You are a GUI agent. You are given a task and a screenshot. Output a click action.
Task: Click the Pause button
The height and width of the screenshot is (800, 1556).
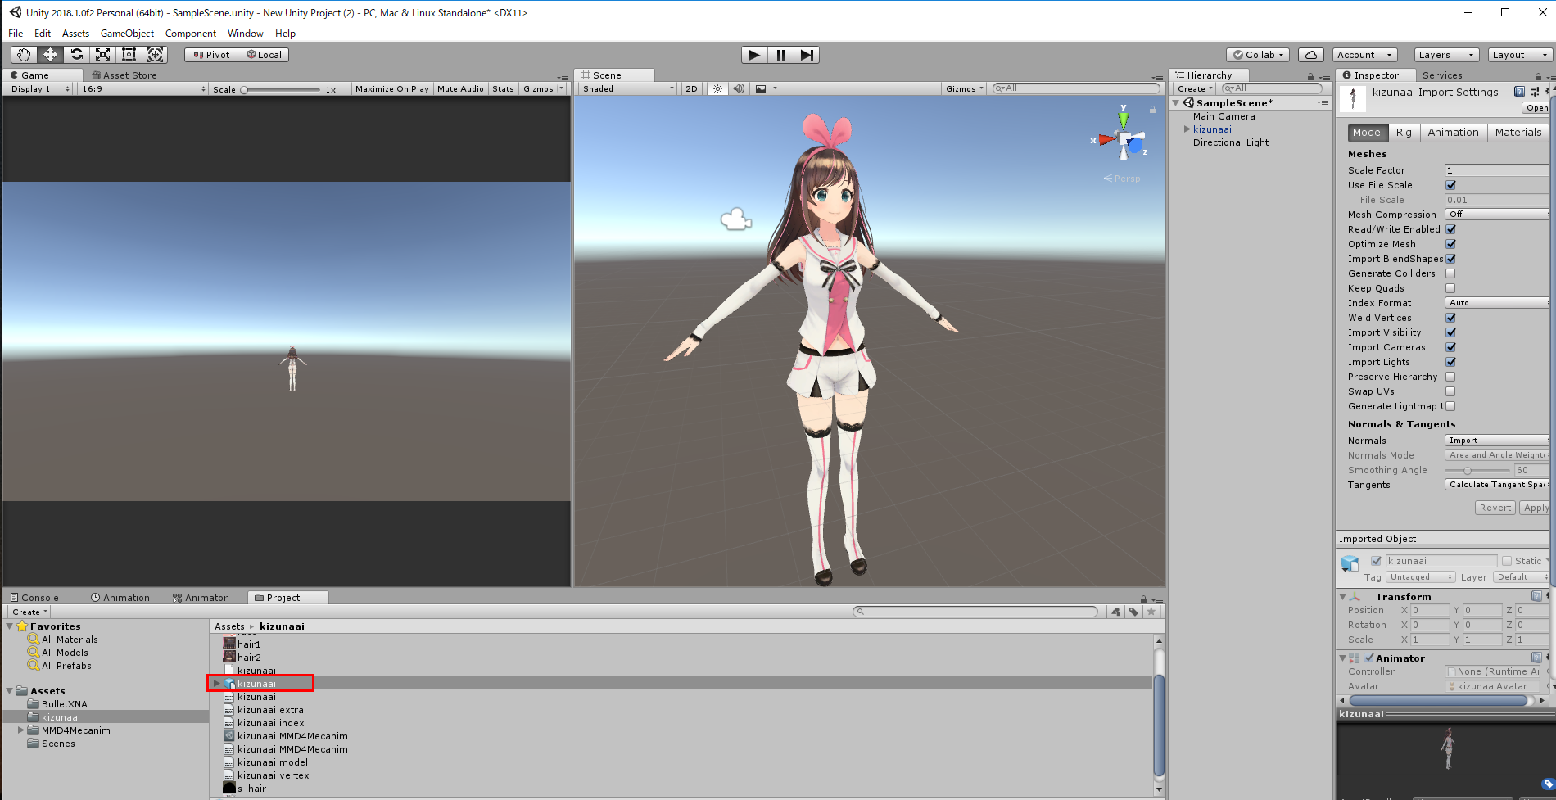[x=780, y=55]
